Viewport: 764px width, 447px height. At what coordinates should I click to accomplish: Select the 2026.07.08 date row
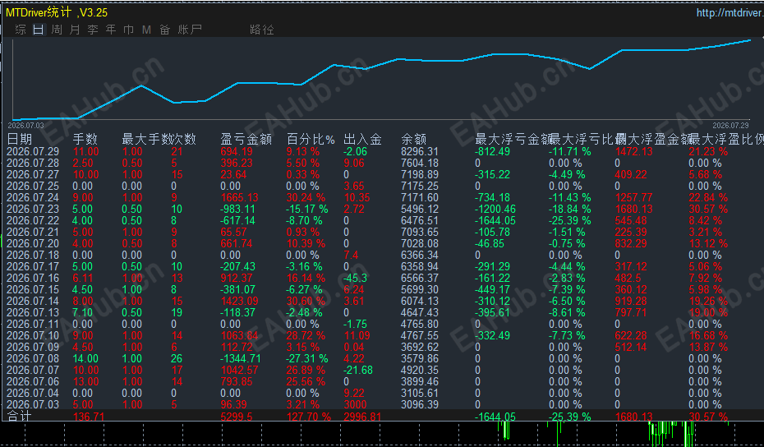coord(33,359)
